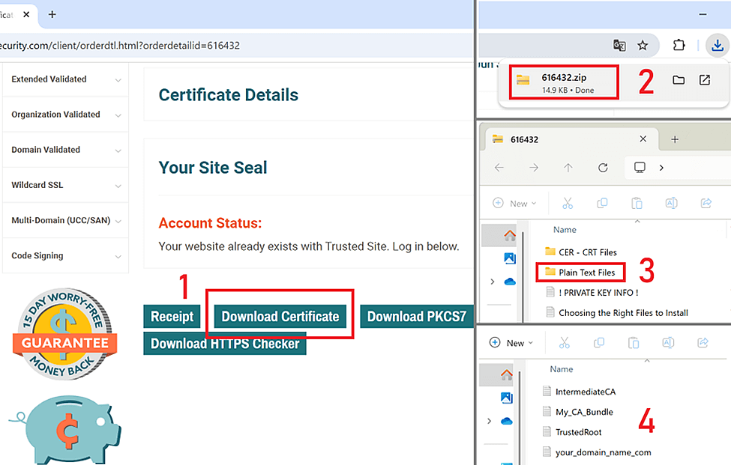Click the Download PKCS7 button
The width and height of the screenshot is (731, 465).
[x=416, y=317]
